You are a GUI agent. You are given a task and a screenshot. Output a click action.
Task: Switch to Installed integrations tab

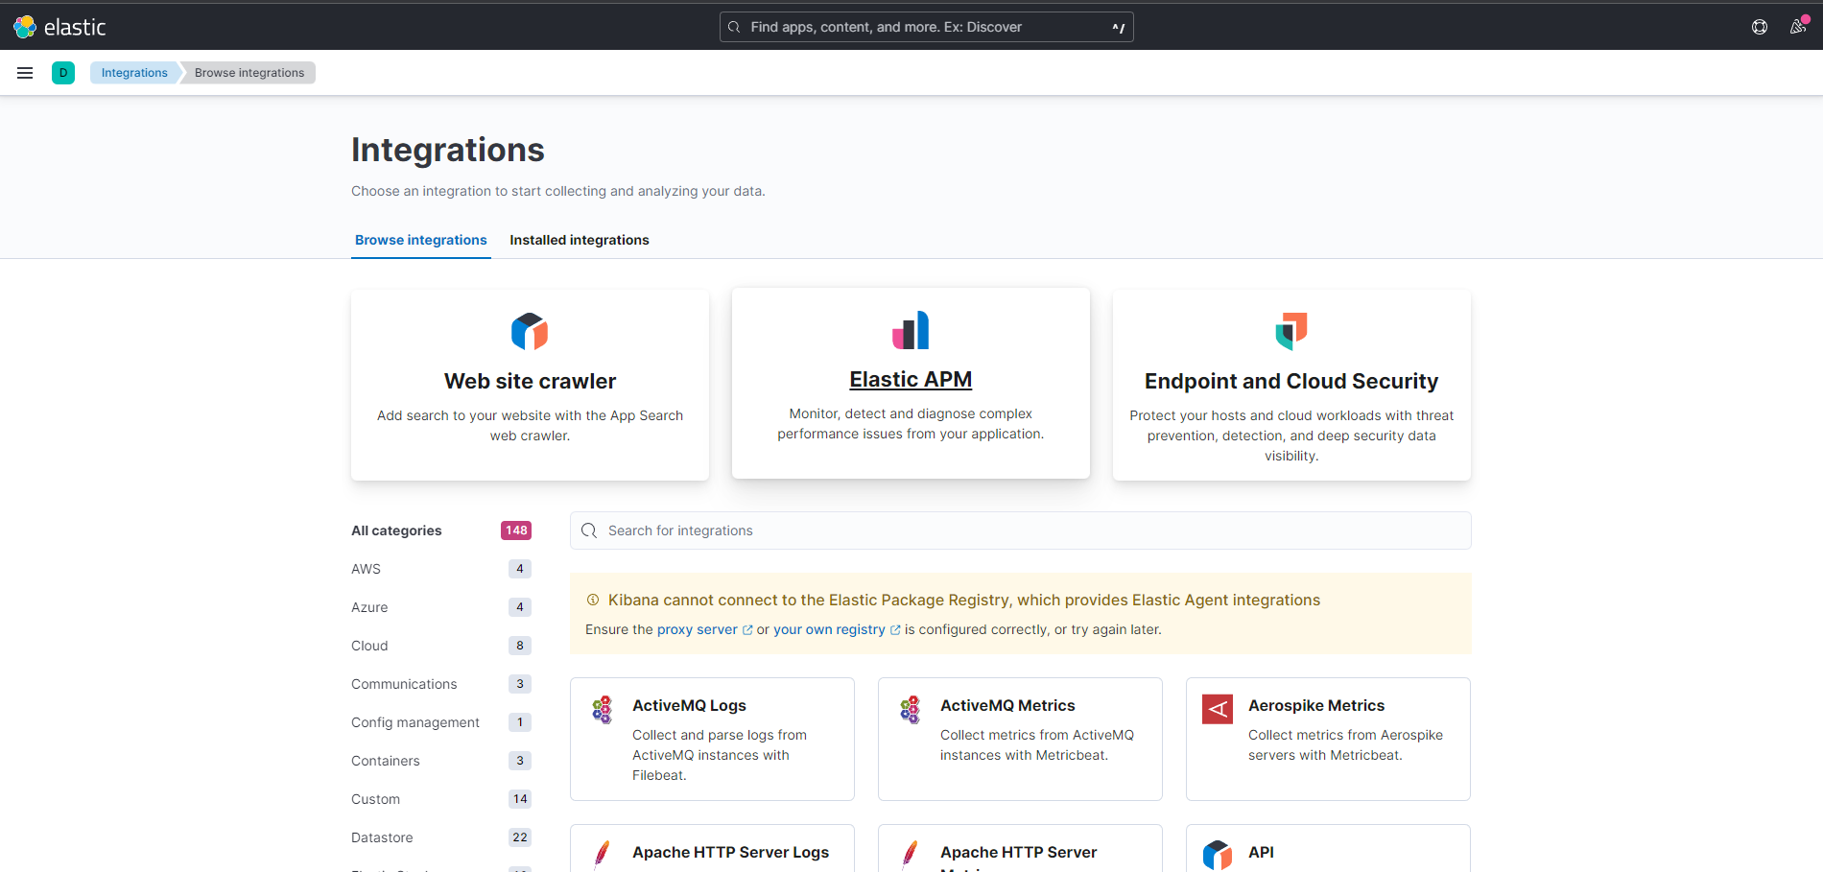[x=579, y=240]
